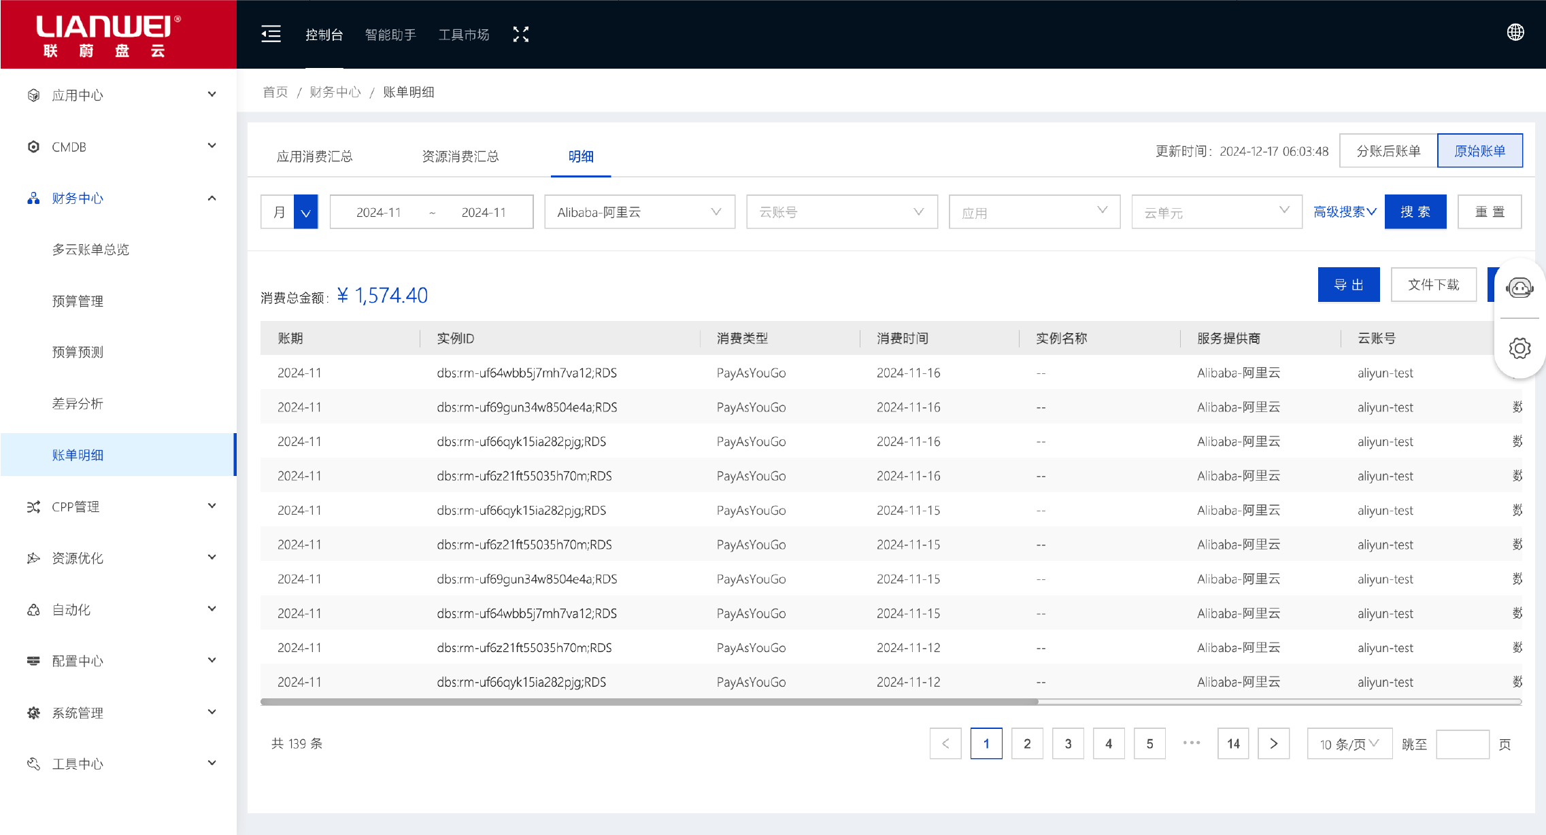Open 预算管理 in the sidebar
Viewport: 1546px width, 835px height.
[78, 301]
